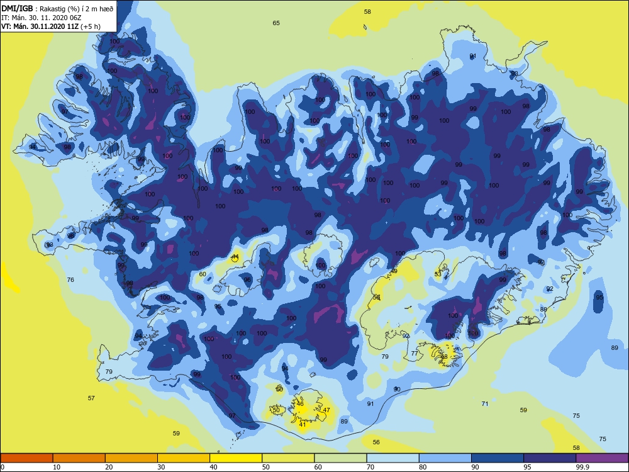
Task: Click the '99.9' legend tick label
Action: pyautogui.click(x=582, y=467)
